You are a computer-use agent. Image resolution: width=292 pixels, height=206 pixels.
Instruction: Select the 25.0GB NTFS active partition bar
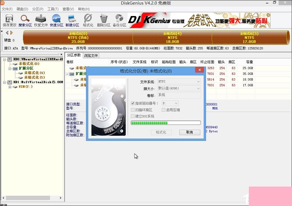pos(78,38)
